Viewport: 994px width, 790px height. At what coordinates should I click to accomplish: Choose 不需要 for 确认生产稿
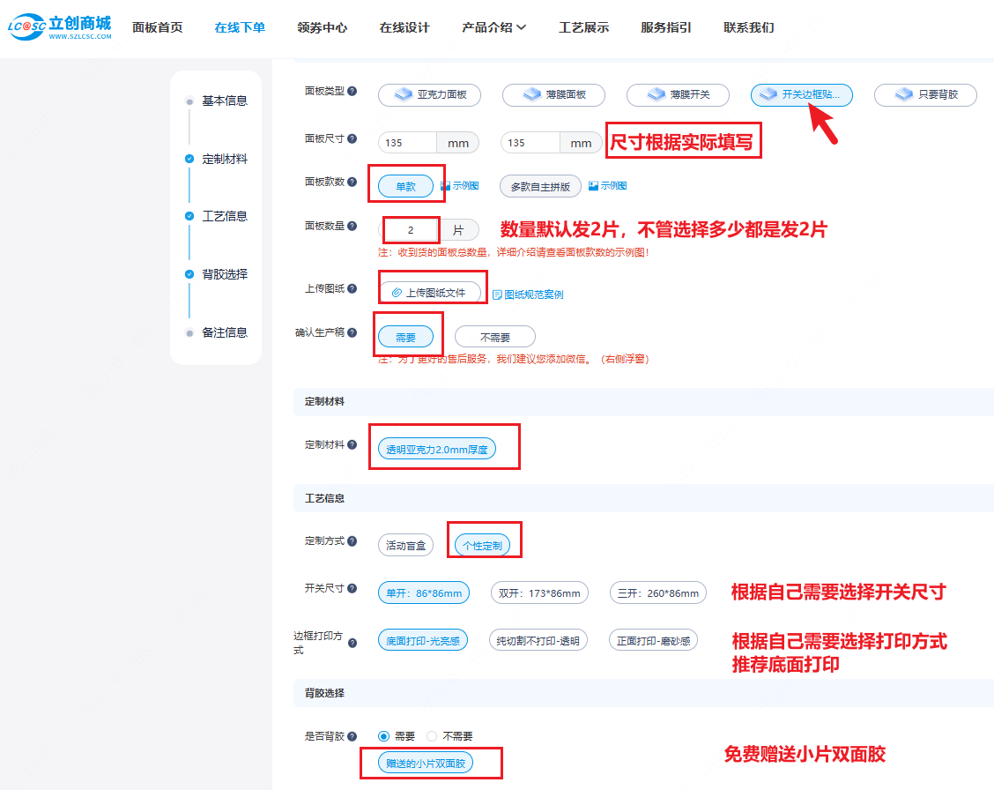(x=494, y=337)
